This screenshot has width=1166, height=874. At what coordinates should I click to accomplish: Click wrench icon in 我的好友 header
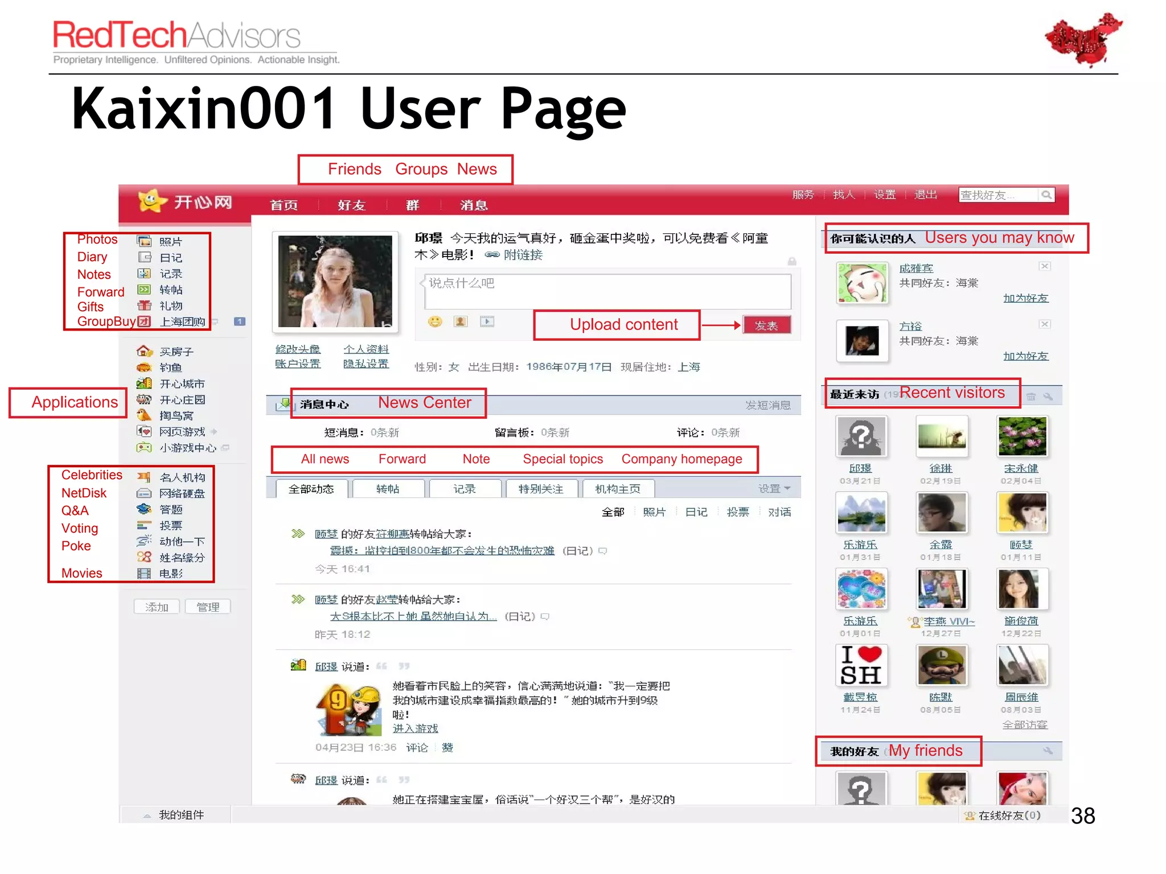[1048, 751]
